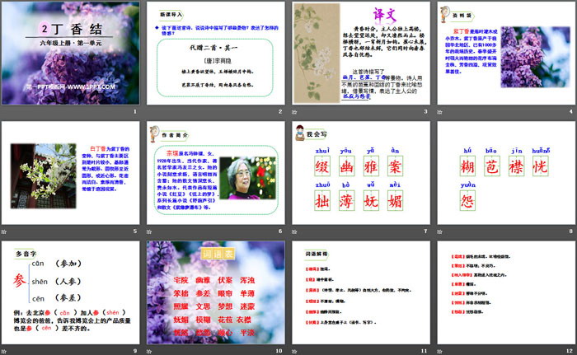The height and width of the screenshot is (355, 577).
Task: Click the cartoon character icon on slide 6
Action: click(155, 134)
